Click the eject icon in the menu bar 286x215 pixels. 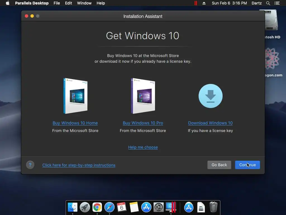click(204, 3)
